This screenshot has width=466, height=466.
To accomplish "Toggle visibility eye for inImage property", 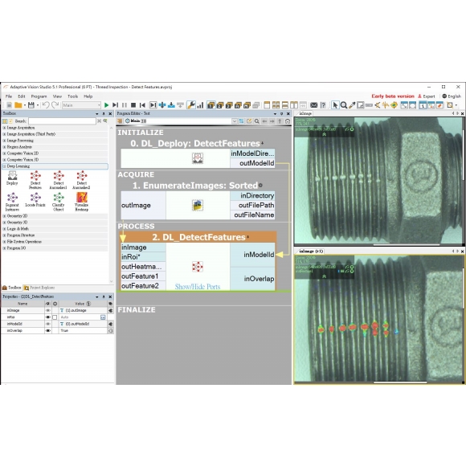I will click(48, 310).
